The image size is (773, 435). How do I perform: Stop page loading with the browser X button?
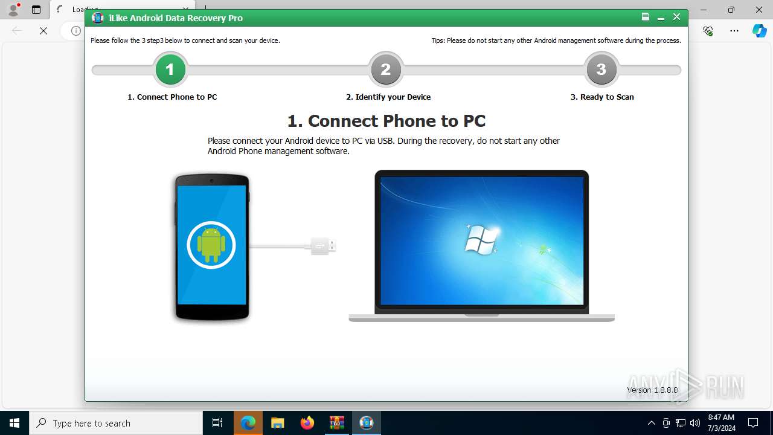click(x=43, y=30)
